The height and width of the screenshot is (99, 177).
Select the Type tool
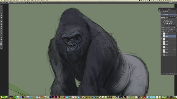pos(1,34)
